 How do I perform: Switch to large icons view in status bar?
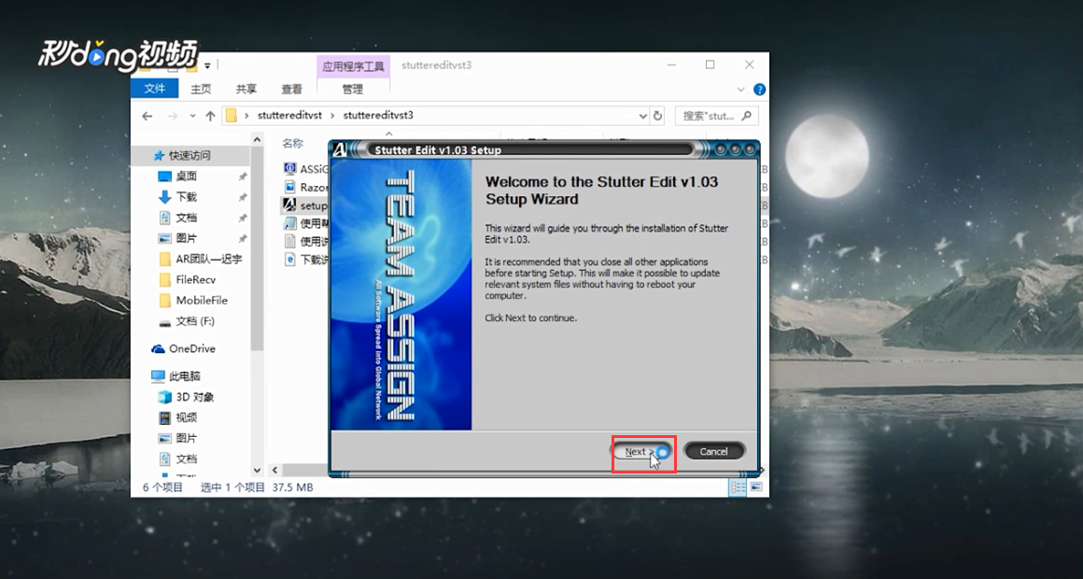tap(757, 487)
